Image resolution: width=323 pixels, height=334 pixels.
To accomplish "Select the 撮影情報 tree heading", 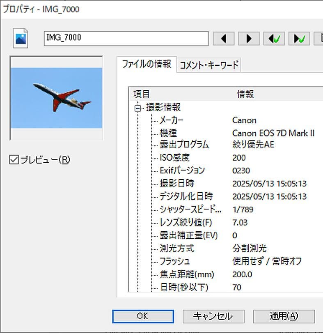I will (x=163, y=107).
